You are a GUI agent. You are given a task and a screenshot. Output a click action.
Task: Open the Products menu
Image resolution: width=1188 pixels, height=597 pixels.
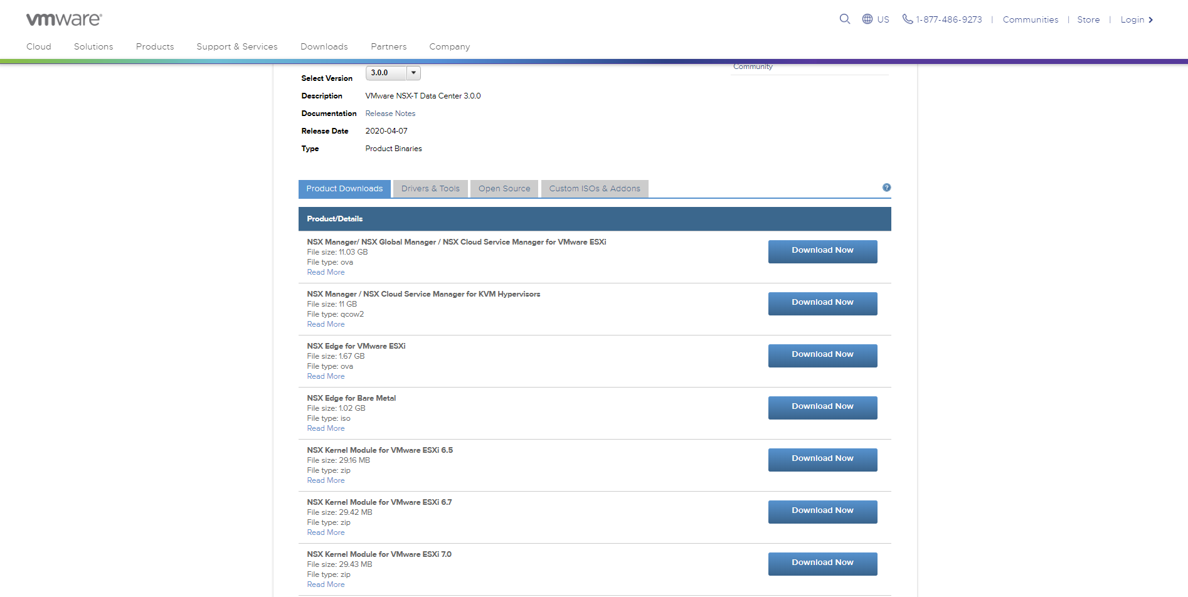tap(155, 46)
